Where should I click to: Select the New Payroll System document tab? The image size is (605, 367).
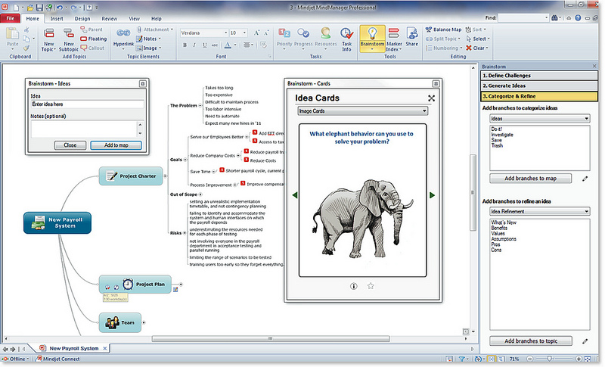tap(73, 348)
